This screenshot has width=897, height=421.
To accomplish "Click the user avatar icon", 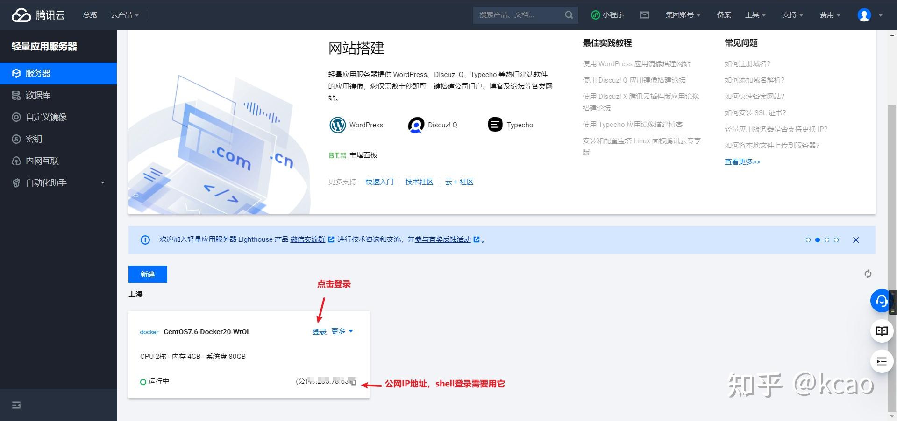I will click(x=864, y=15).
